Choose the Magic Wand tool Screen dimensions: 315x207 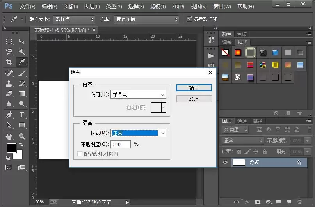pyautogui.click(x=22, y=51)
